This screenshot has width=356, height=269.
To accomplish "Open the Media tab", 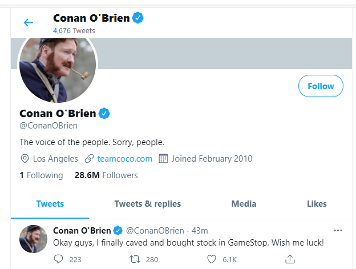I will click(x=244, y=204).
